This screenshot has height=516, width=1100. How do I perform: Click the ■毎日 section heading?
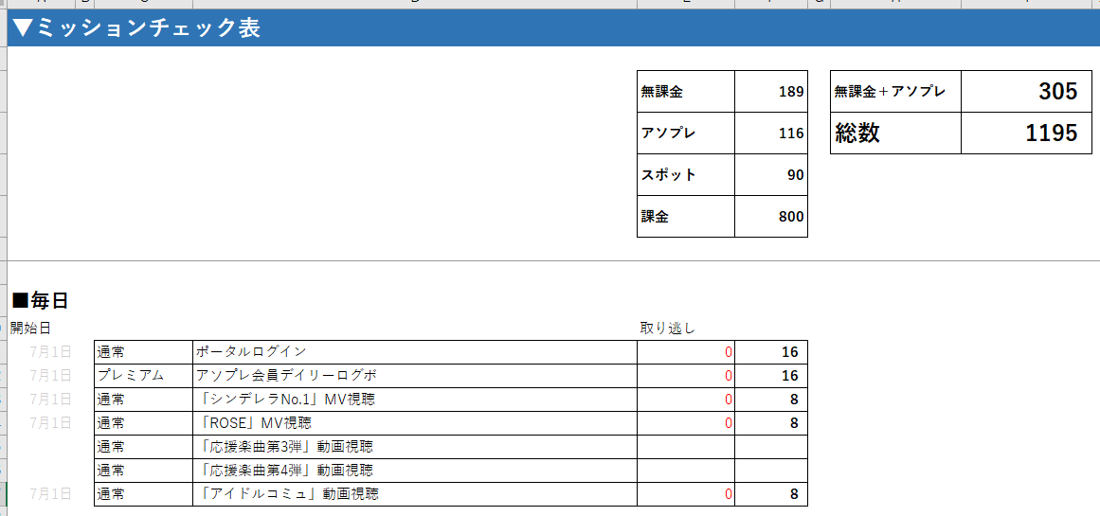coord(41,301)
